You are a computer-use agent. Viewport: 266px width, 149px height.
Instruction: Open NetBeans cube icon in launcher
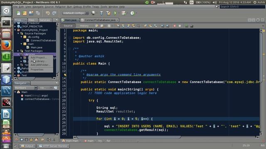coord(6,79)
